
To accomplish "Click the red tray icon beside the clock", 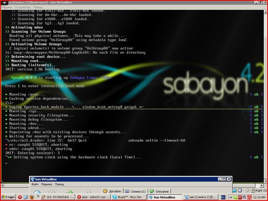I will (x=249, y=197).
